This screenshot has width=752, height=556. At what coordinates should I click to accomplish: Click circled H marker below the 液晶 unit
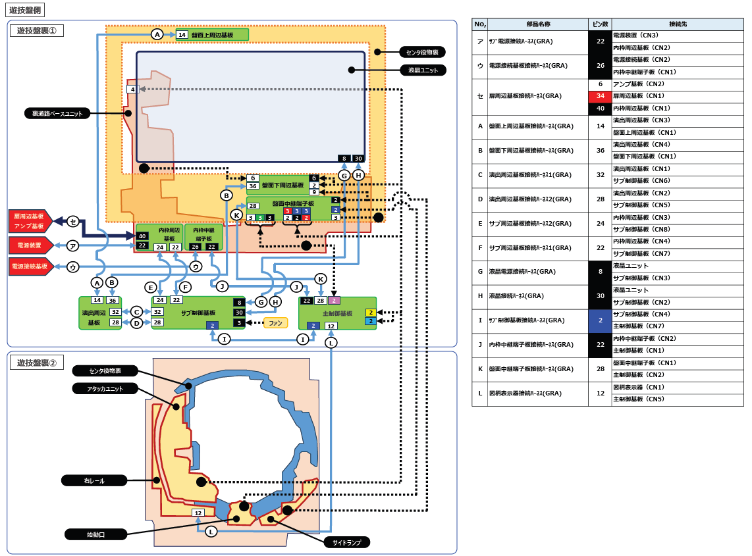358,176
